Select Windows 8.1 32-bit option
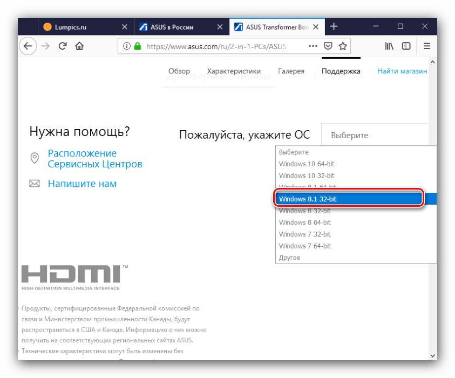Screen dimensions: 455x378 (x=356, y=199)
